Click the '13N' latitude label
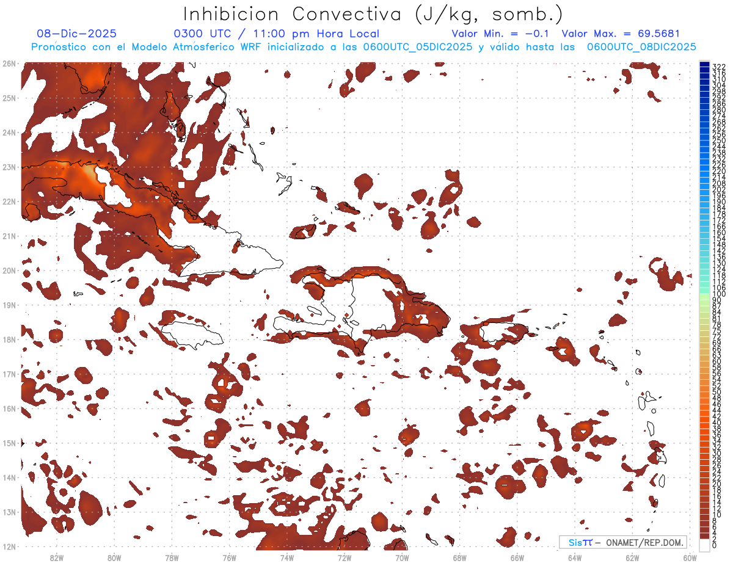This screenshot has width=733, height=566. point(9,512)
